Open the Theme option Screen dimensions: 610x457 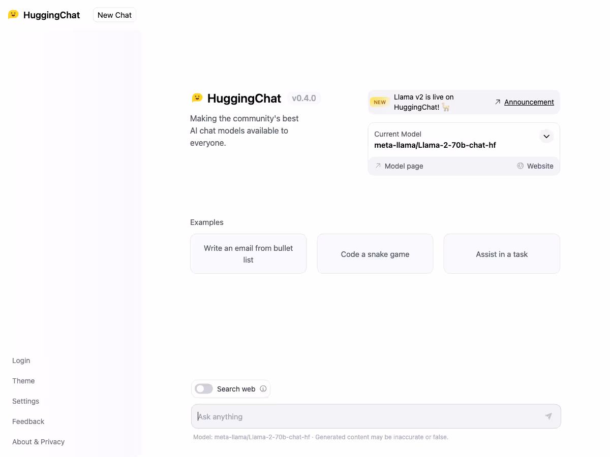click(23, 381)
